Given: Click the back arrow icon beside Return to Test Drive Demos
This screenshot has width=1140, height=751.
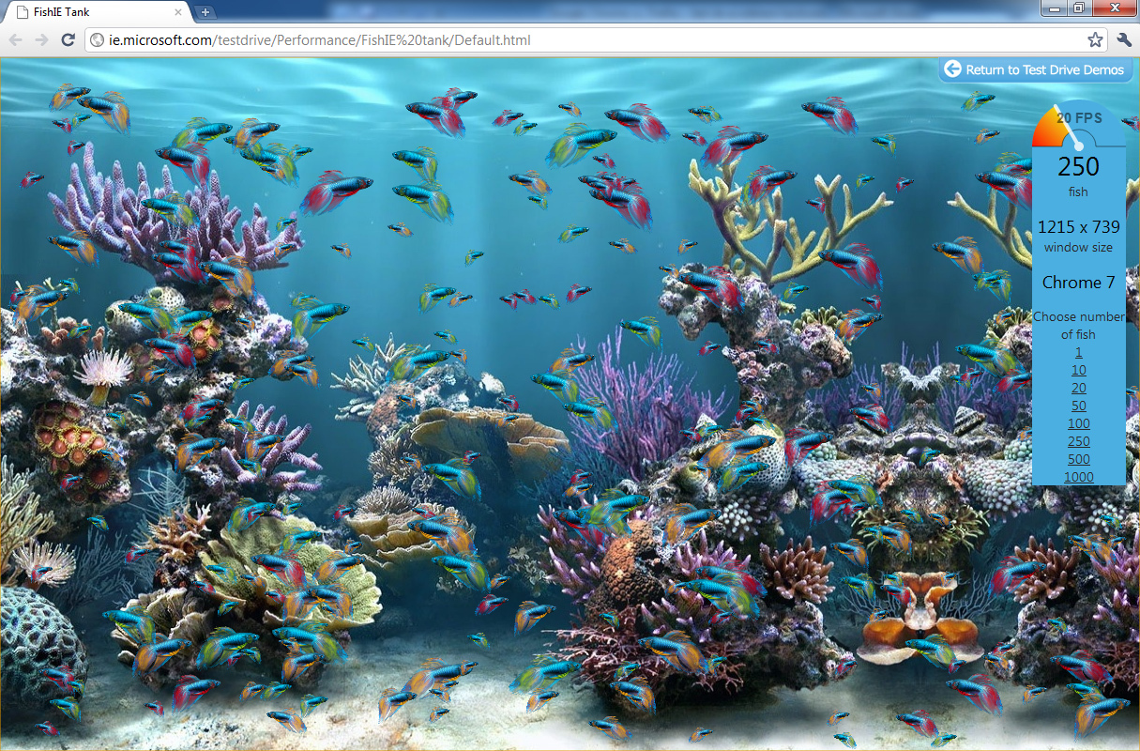Looking at the screenshot, I should coord(952,69).
